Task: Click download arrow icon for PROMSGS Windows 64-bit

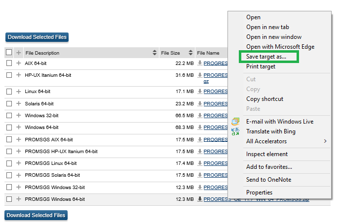Action: [x=200, y=199]
